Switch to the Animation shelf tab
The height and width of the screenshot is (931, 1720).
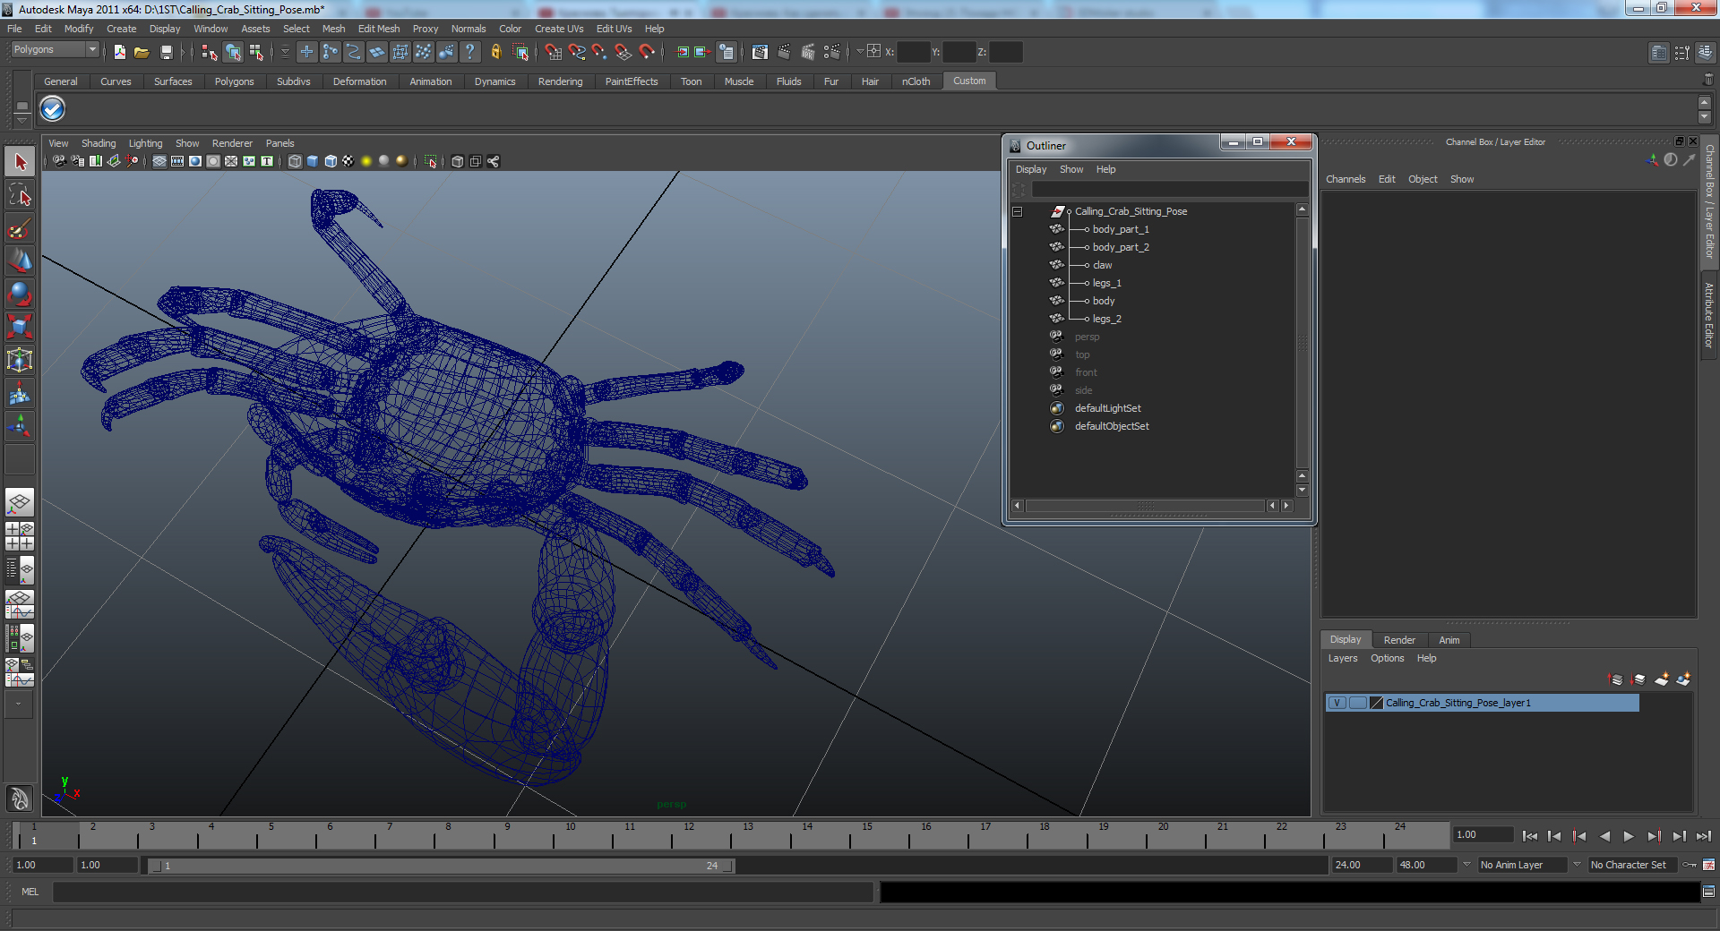point(430,81)
